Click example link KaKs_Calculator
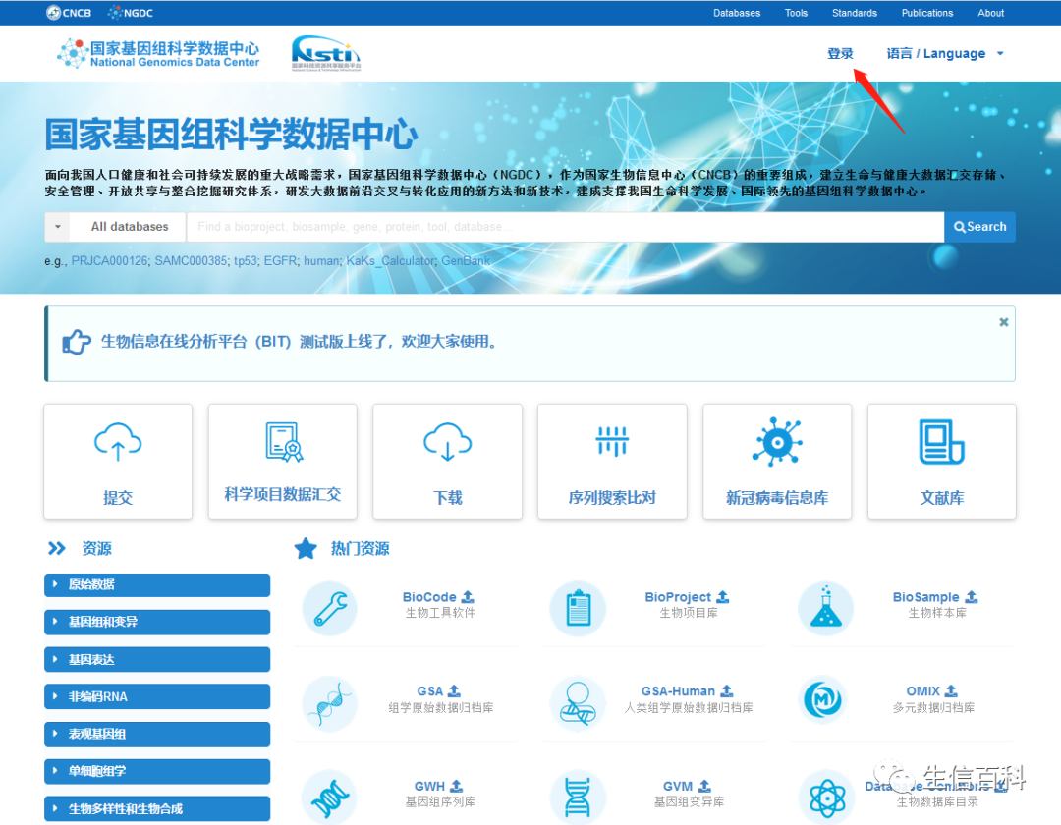Image resolution: width=1061 pixels, height=825 pixels. click(390, 261)
